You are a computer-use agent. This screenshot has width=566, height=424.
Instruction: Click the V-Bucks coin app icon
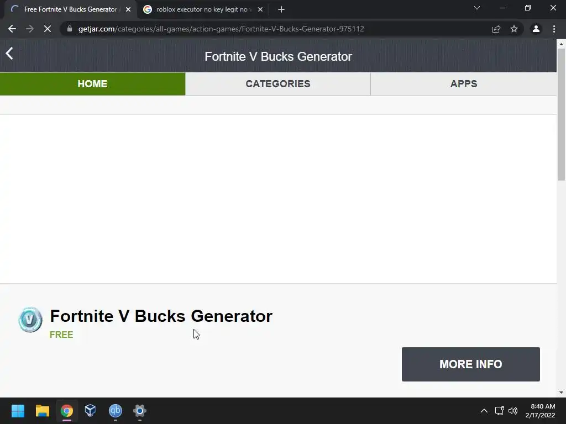click(x=30, y=320)
